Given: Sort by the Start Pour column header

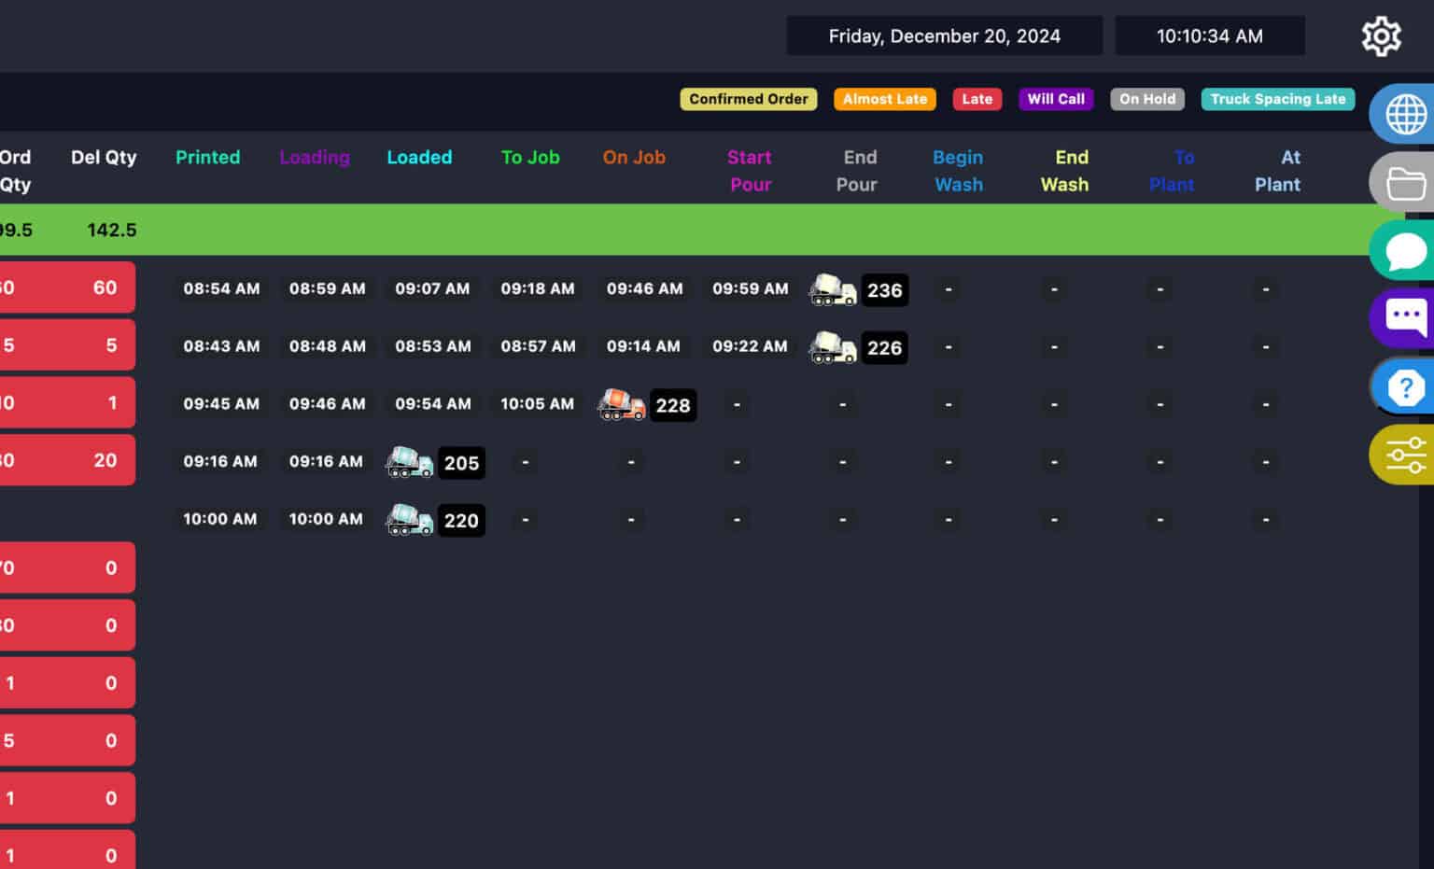Looking at the screenshot, I should (x=750, y=171).
